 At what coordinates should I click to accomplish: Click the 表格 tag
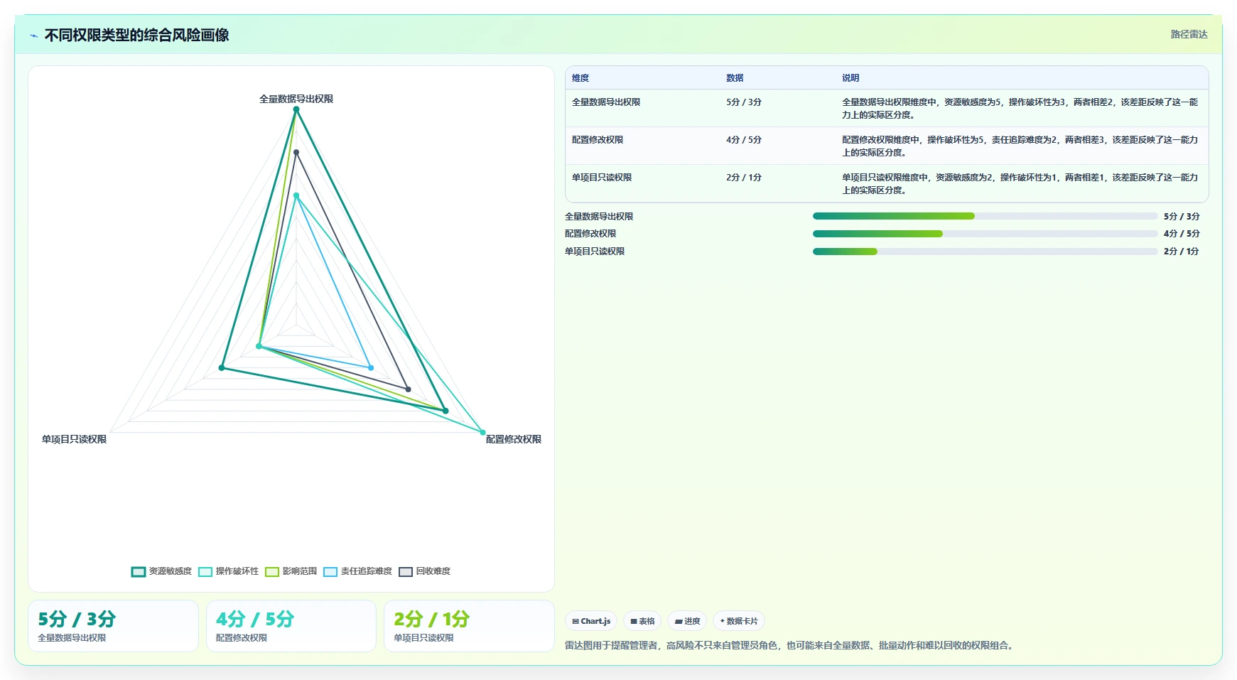pyautogui.click(x=642, y=621)
